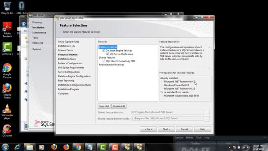Screen dimensions: 268x151
Task: Click second SQL Server setup taskbar icon
Action: coord(139,147)
